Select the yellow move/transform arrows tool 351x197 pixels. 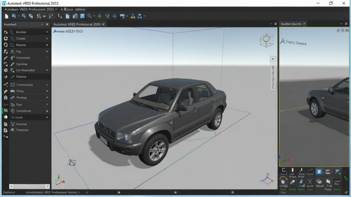(100, 16)
